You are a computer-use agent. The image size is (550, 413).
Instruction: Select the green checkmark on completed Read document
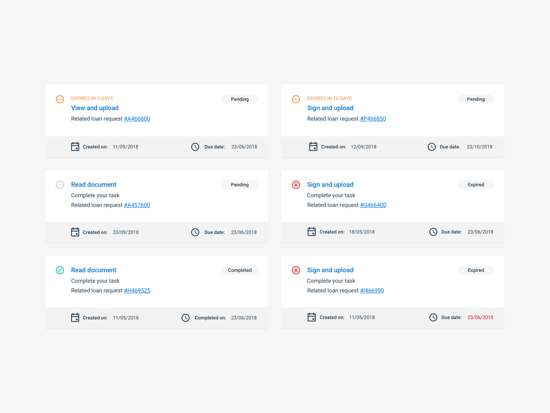click(x=59, y=271)
